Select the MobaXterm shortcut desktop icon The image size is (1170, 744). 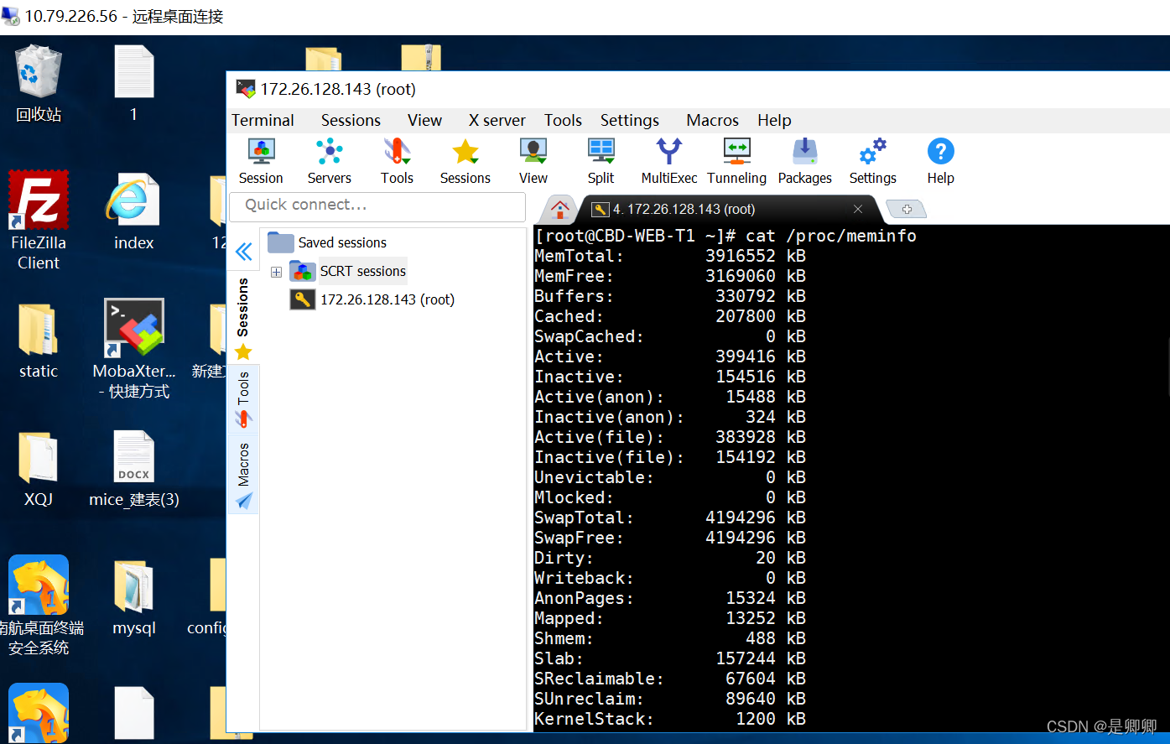tap(133, 349)
